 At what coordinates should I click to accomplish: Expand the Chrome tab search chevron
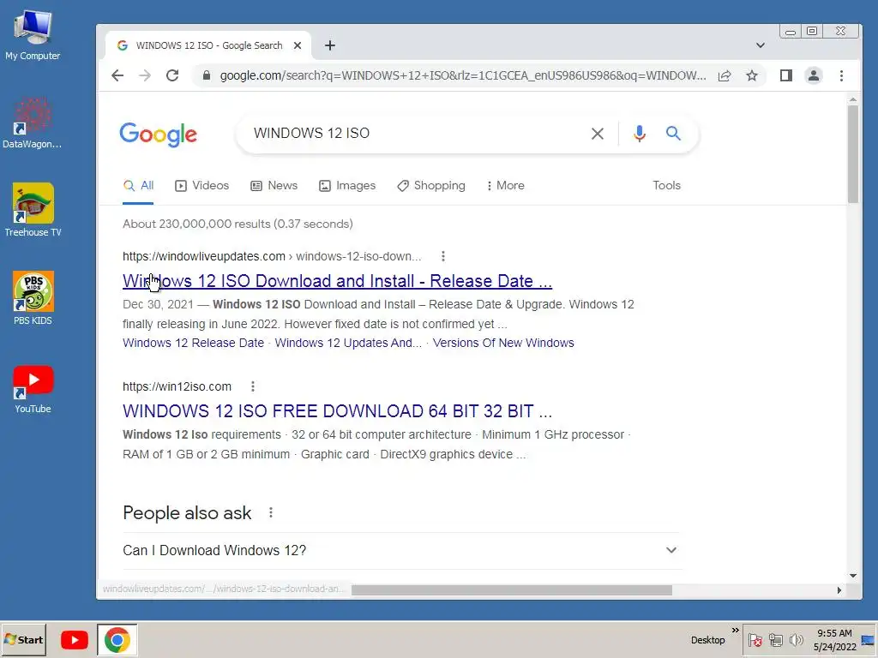[x=760, y=45]
